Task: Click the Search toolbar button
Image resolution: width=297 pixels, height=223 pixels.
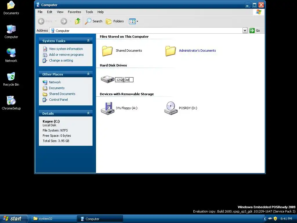Action: coord(93,21)
